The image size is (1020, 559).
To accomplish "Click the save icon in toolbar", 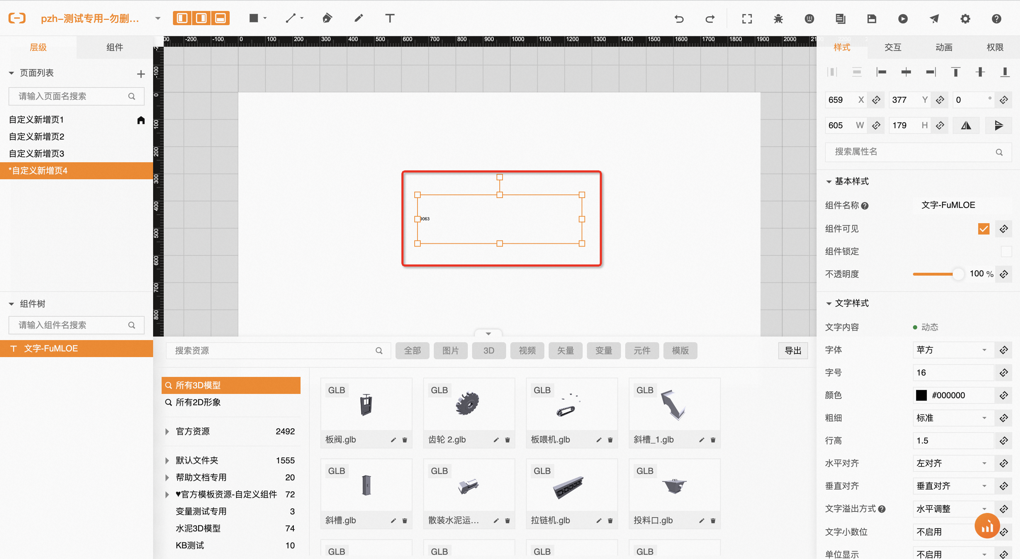I will click(872, 19).
